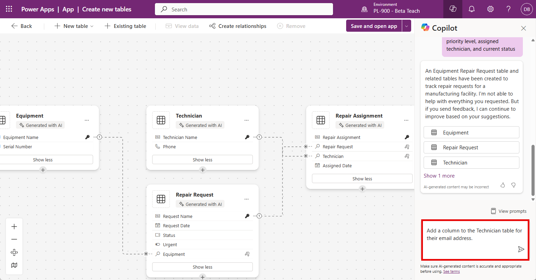
Task: Open the notifications bell
Action: pos(472,9)
